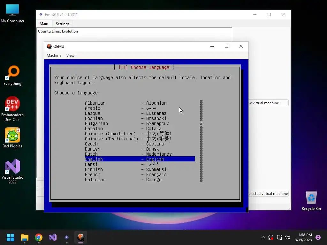Select Danish in the language list
The height and width of the screenshot is (245, 327).
[140, 149]
